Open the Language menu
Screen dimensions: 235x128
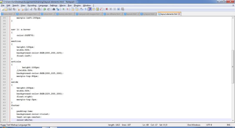click(x=43, y=5)
